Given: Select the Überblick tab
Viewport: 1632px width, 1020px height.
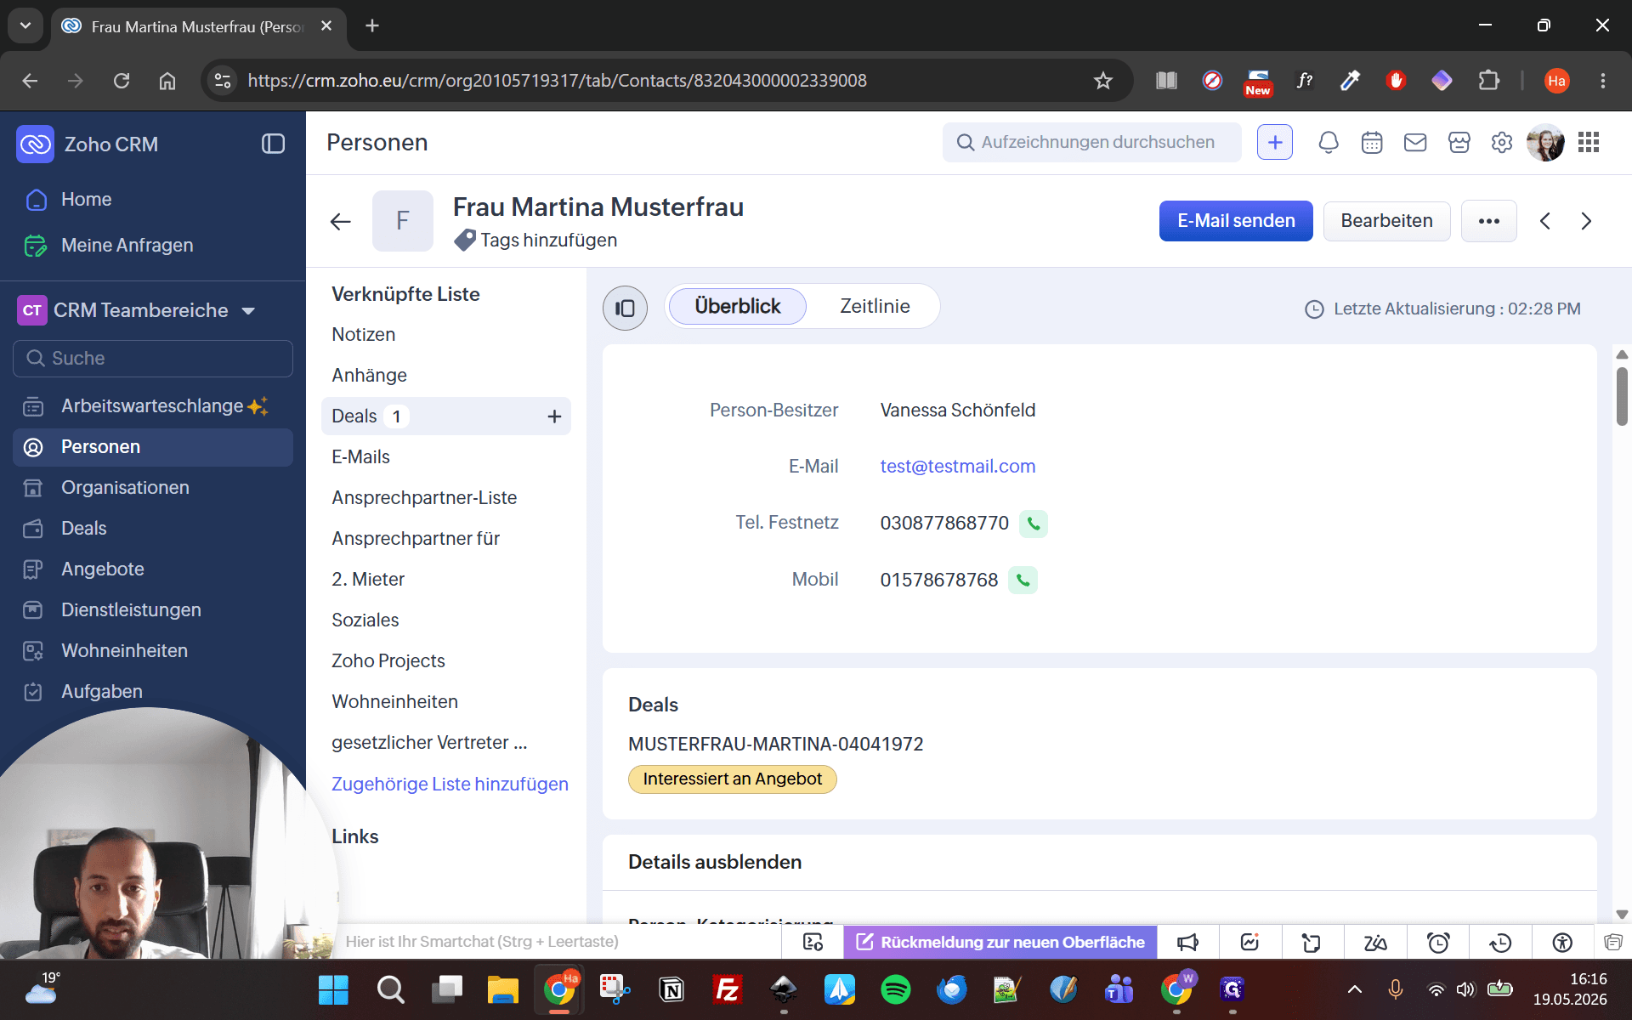Looking at the screenshot, I should [x=737, y=306].
